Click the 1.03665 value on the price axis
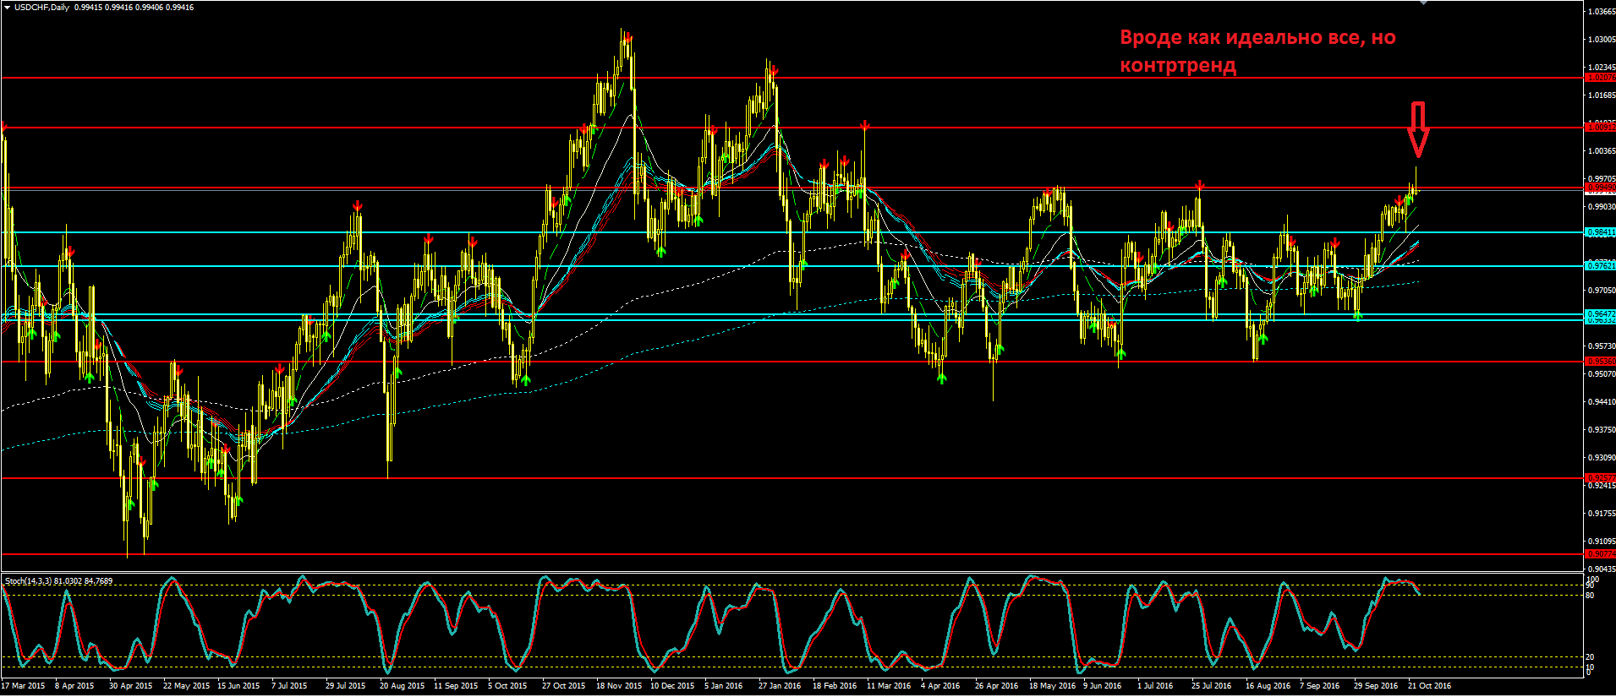The height and width of the screenshot is (697, 1616). point(1602,12)
